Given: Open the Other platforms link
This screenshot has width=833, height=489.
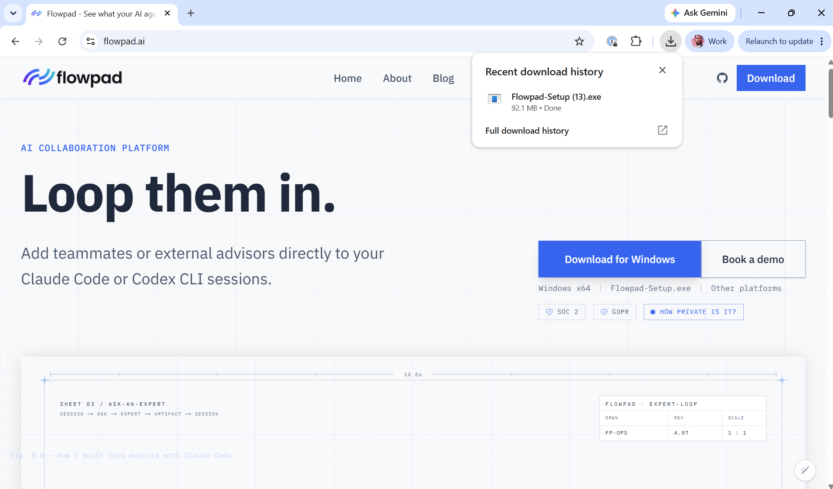Looking at the screenshot, I should [x=746, y=288].
